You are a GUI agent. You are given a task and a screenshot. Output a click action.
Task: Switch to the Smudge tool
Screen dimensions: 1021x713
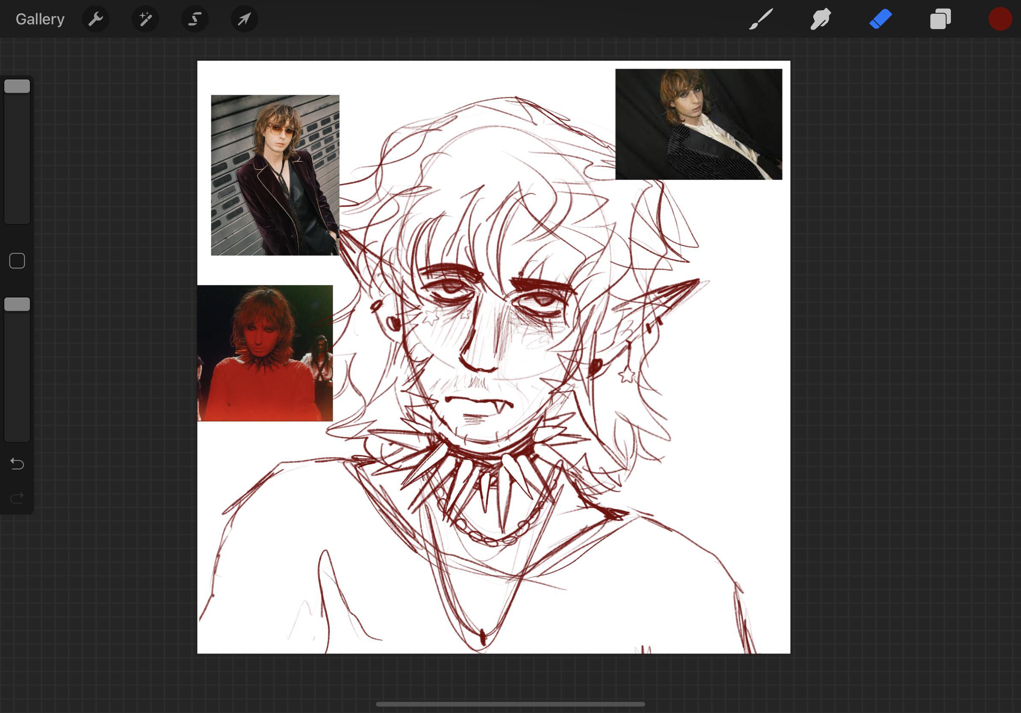[x=820, y=19]
